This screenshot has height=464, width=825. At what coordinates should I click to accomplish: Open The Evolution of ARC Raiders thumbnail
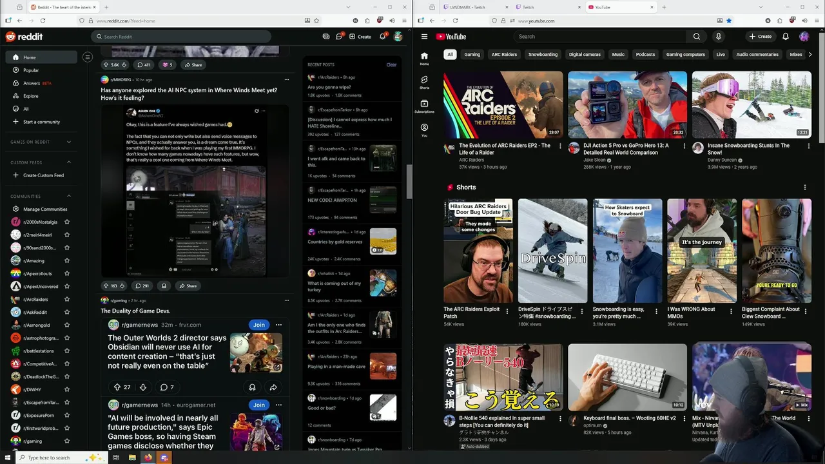503,104
